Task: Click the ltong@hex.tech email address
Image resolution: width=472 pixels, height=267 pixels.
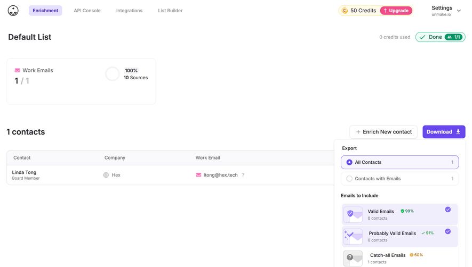Action: pos(220,175)
